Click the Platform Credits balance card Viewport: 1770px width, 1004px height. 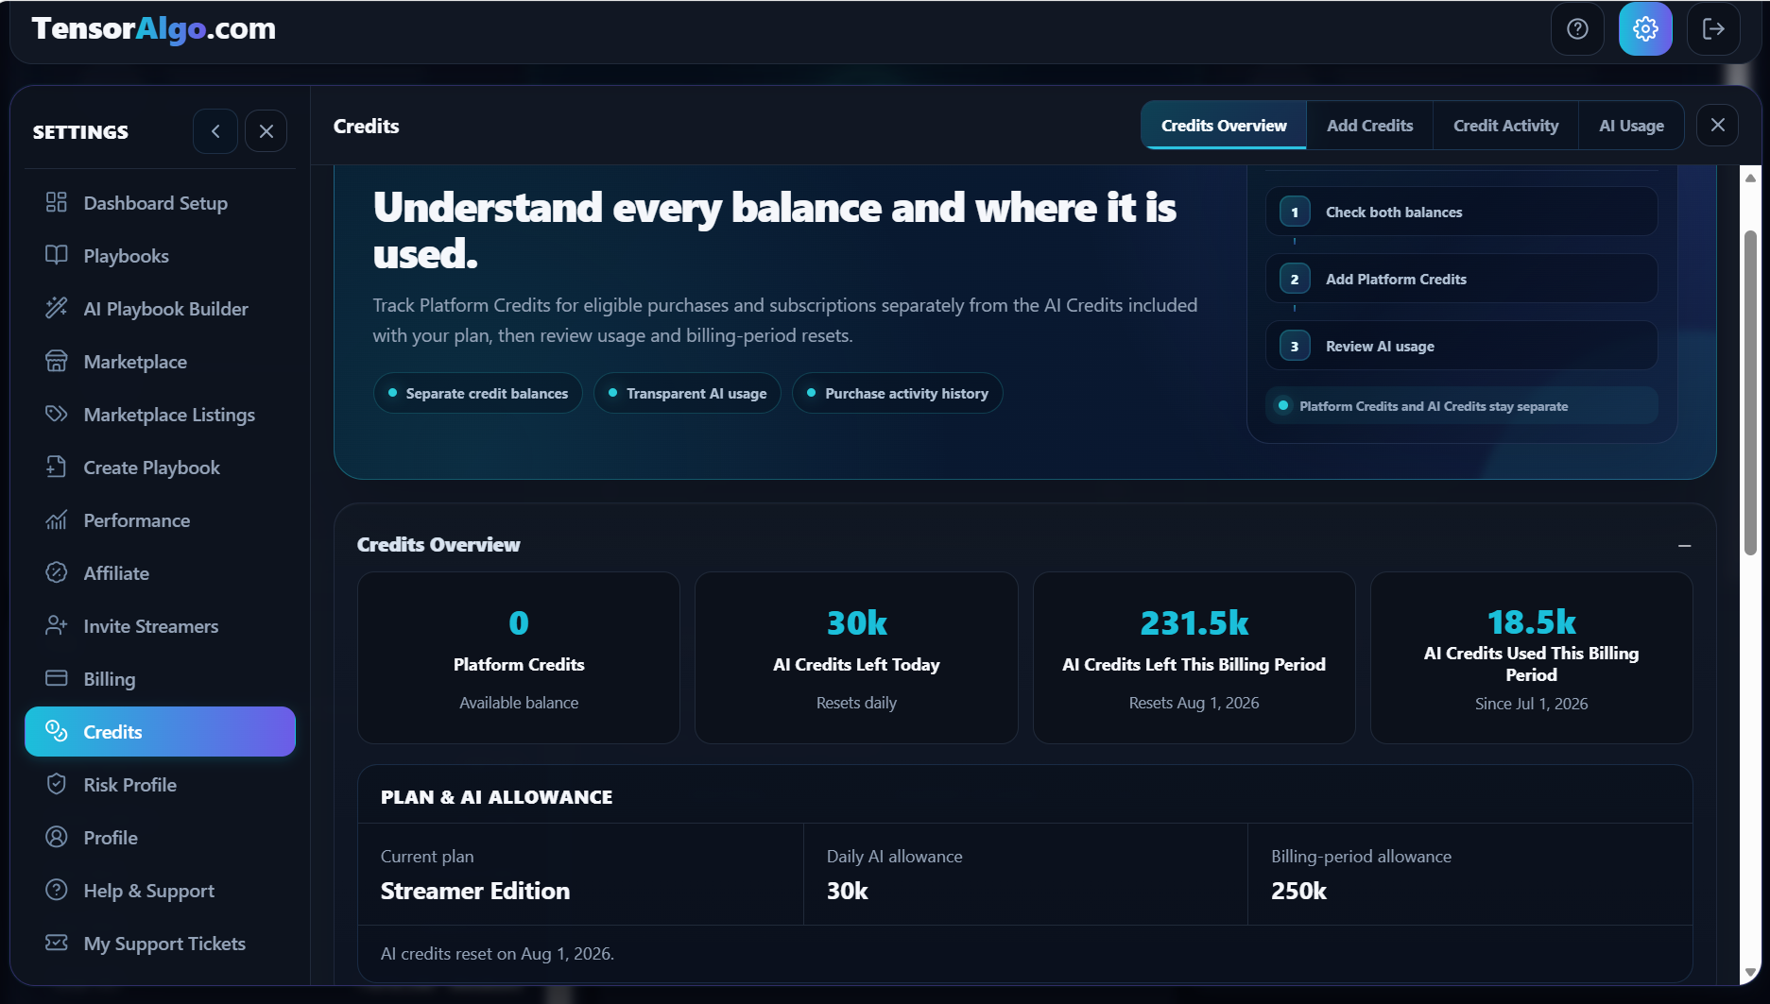[519, 658]
